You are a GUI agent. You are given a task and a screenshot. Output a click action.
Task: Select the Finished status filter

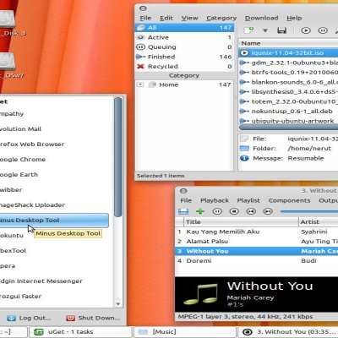[184, 57]
